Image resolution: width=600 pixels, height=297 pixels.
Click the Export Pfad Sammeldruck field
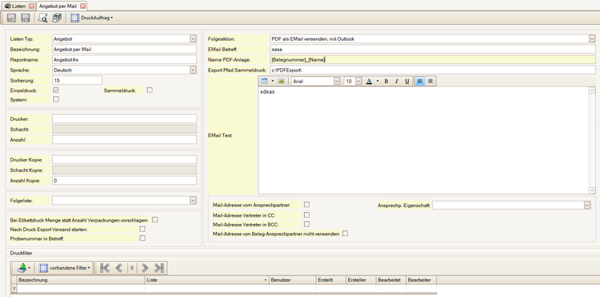tap(432, 70)
